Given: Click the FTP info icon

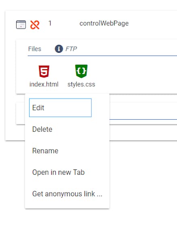Looking at the screenshot, I should pos(59,49).
